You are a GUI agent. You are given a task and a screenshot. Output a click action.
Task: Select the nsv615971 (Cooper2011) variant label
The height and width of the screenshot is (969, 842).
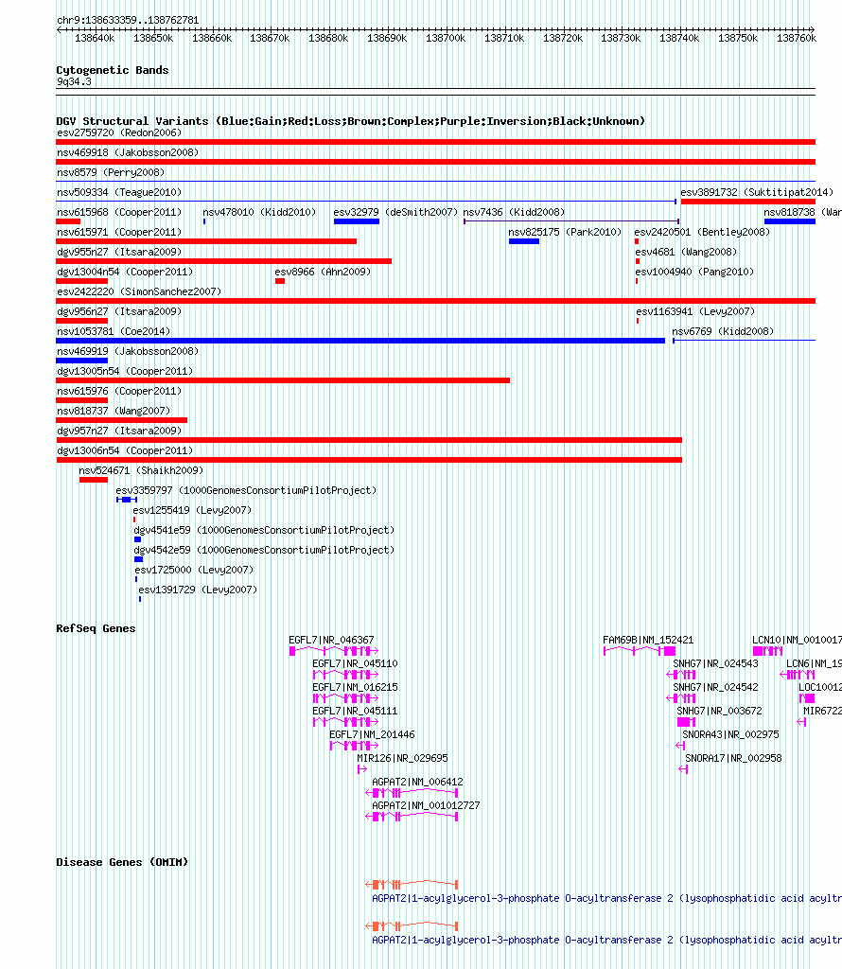pos(119,232)
